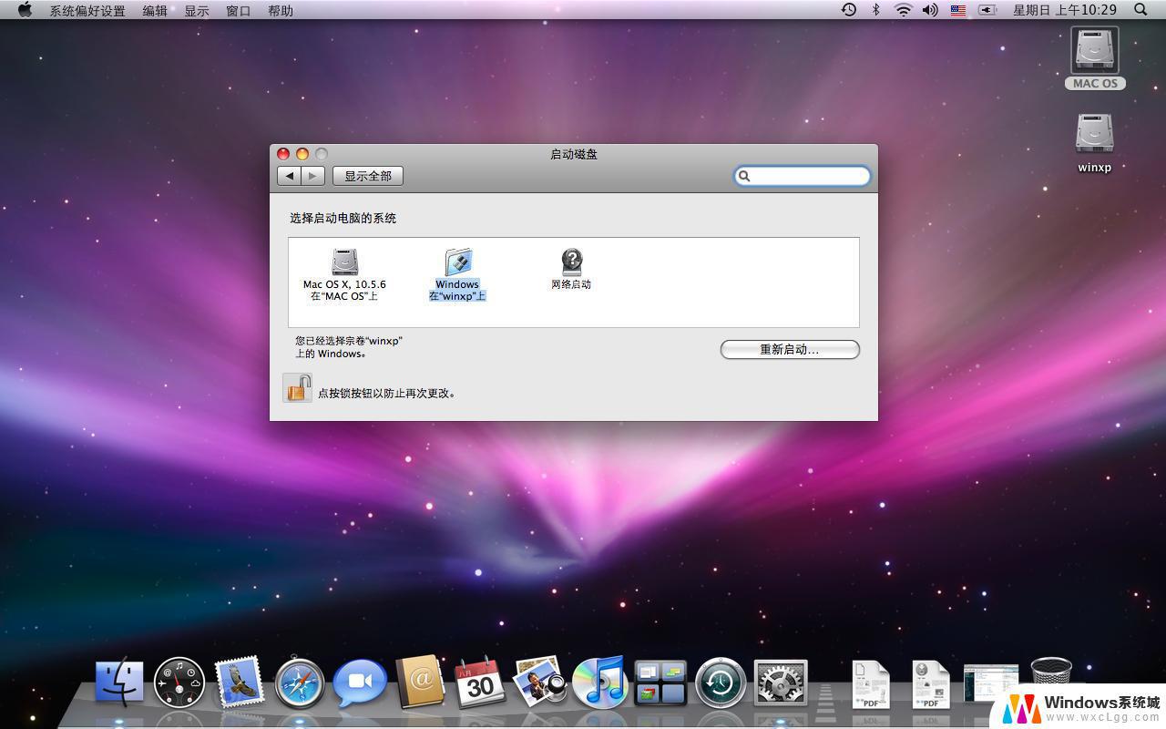The width and height of the screenshot is (1166, 729).
Task: Go back with the left arrow button
Action: [289, 176]
